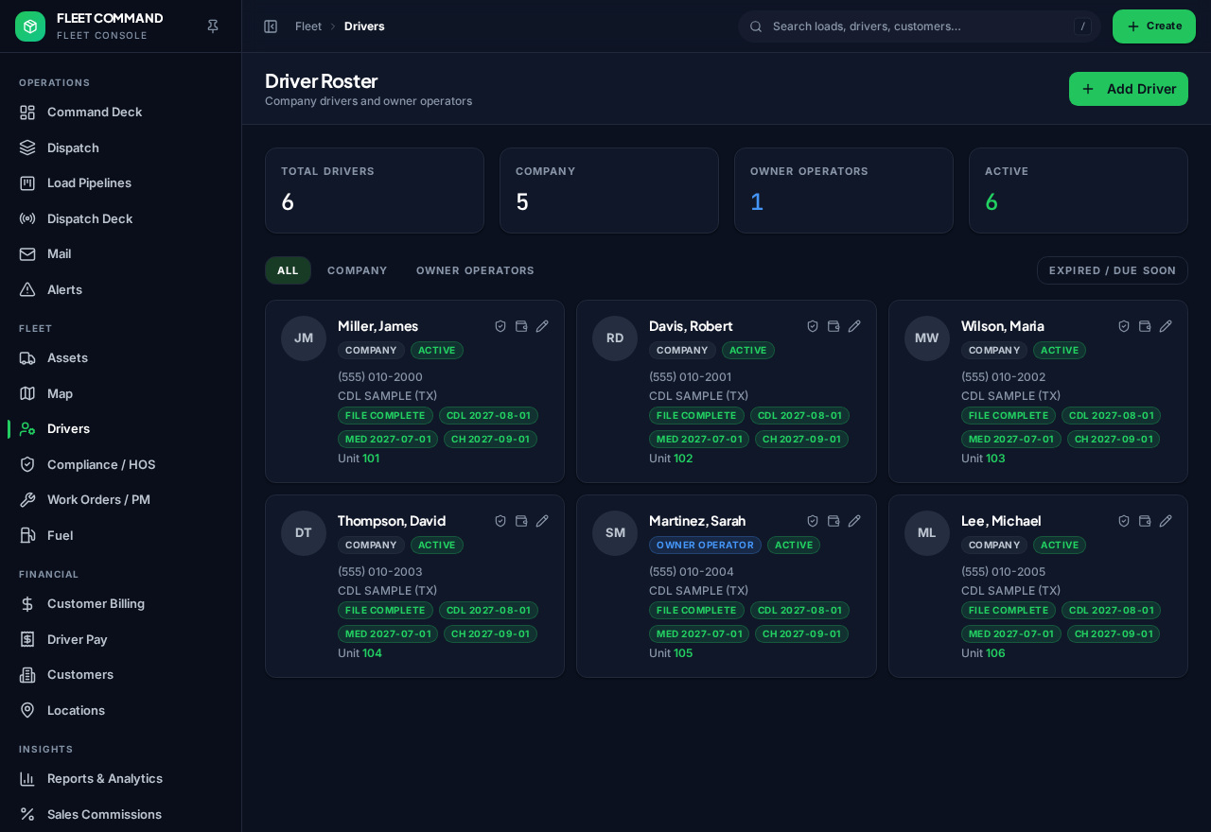Collapse sidebar using the panel toggle icon
Image resolution: width=1211 pixels, height=832 pixels.
click(271, 26)
